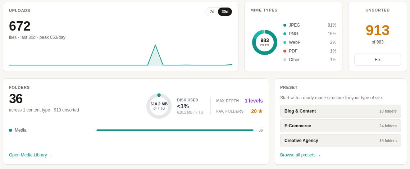Click 'across 1 content type · 913 unsorted'

click(x=44, y=110)
